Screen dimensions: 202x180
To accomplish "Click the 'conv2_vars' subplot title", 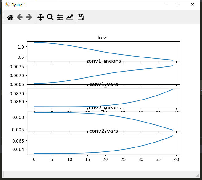I will pos(103,131).
